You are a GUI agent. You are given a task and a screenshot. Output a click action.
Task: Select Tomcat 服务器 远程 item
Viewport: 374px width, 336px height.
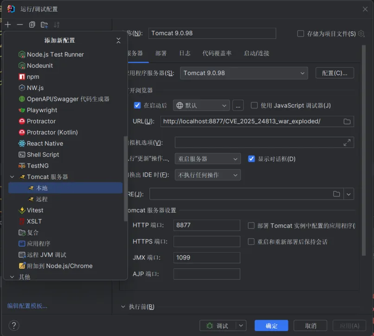tap(65, 199)
